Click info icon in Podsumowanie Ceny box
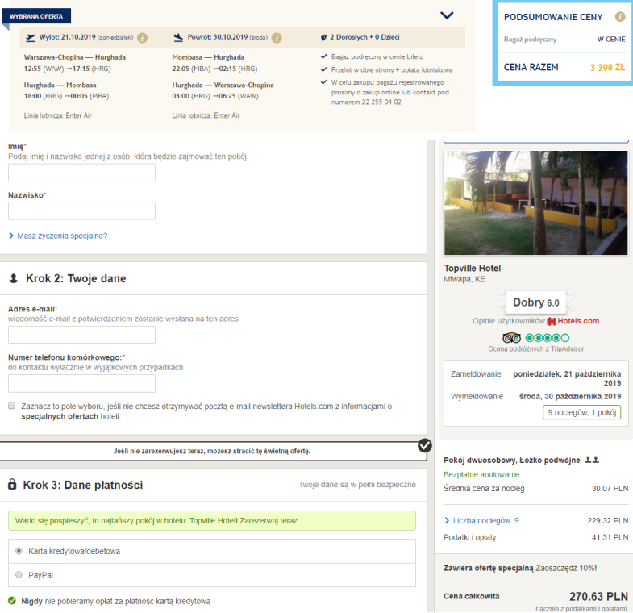The image size is (633, 613). point(619,17)
